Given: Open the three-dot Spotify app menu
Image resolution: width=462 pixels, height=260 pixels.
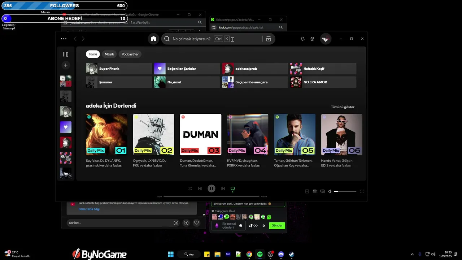Looking at the screenshot, I should (64, 39).
